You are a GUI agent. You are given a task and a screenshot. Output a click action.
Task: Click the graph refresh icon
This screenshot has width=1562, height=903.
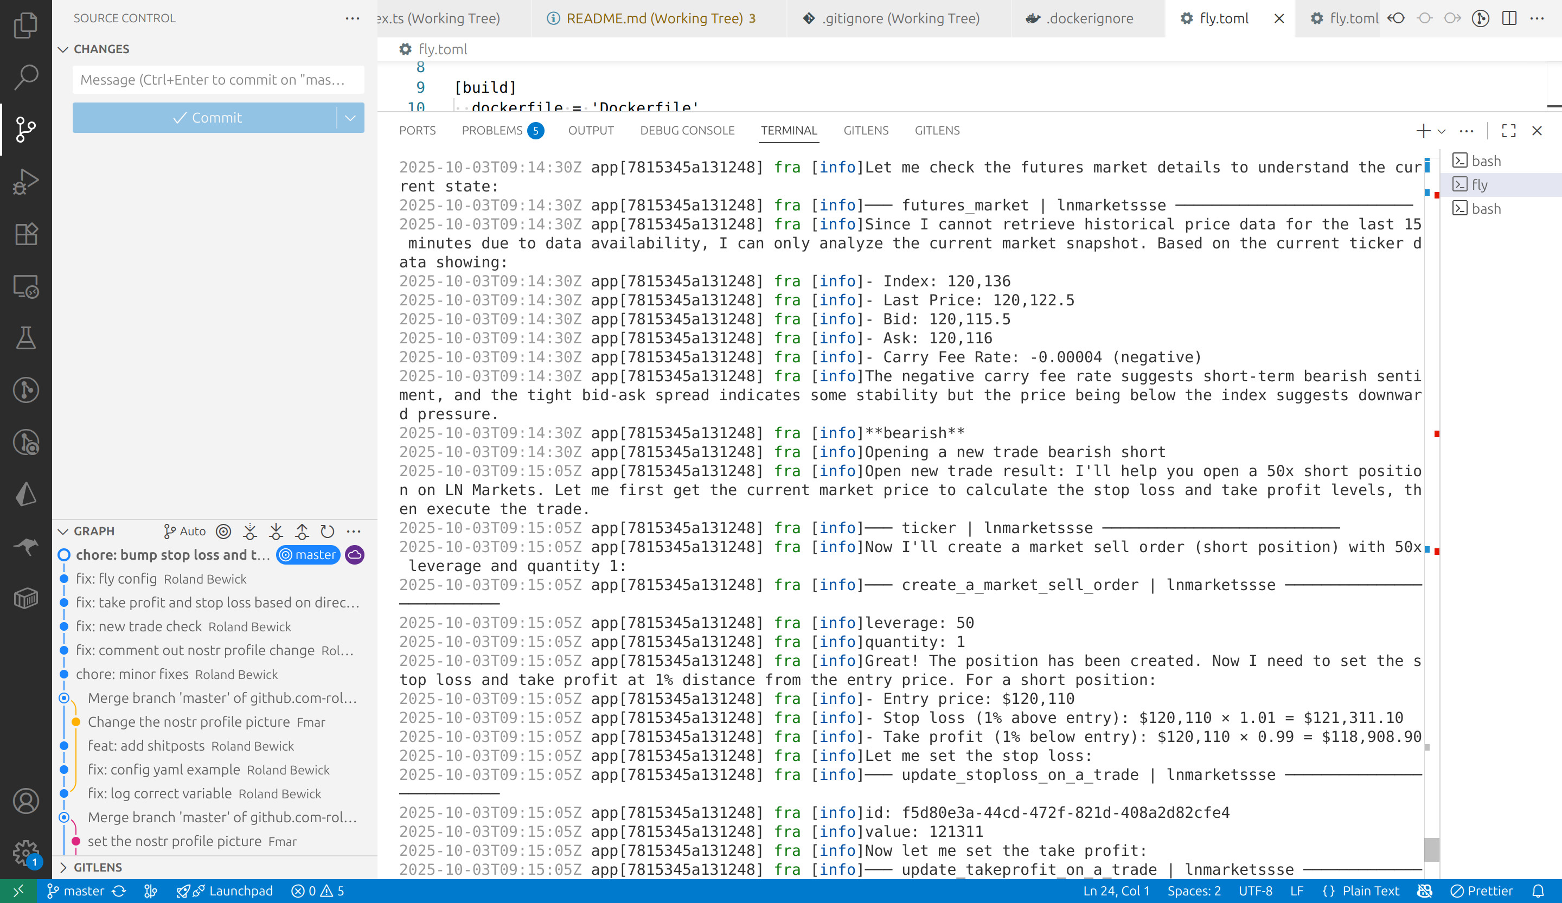click(x=327, y=531)
